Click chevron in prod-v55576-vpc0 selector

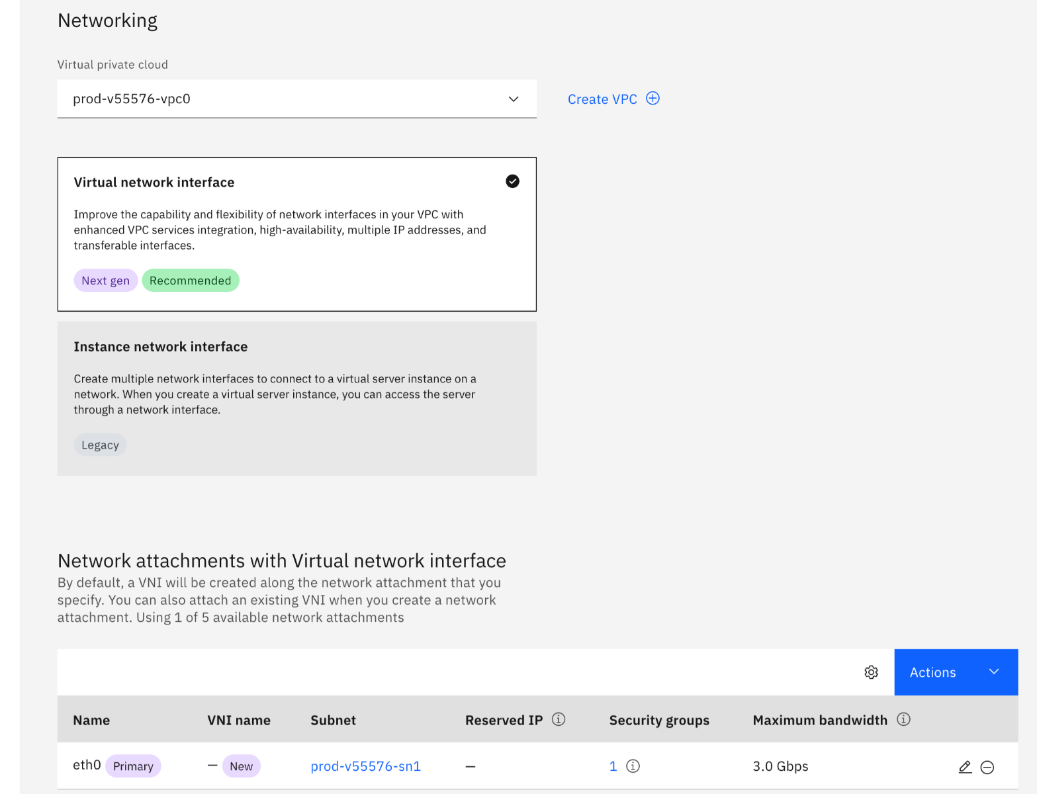pyautogui.click(x=514, y=99)
